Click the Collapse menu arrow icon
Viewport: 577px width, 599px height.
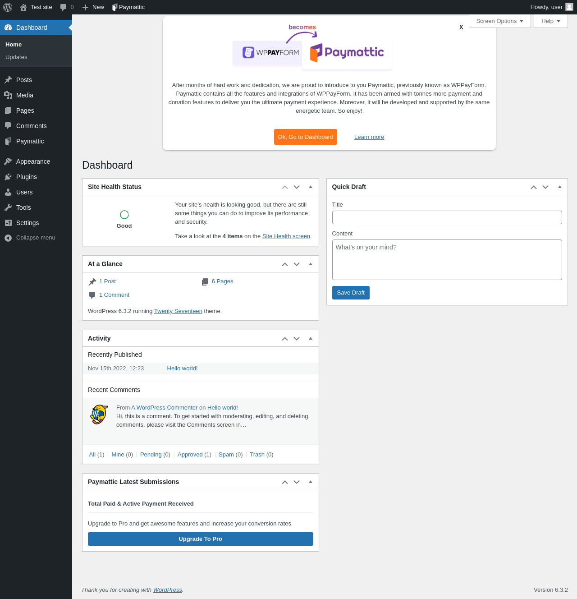click(8, 238)
